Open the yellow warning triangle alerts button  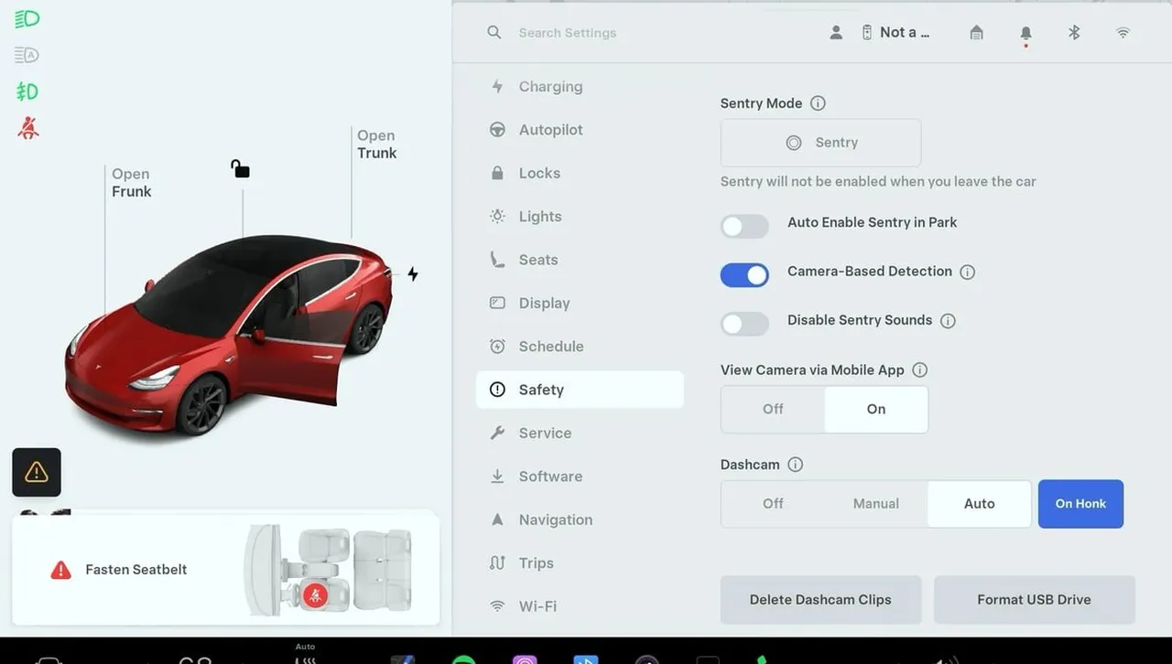click(37, 472)
